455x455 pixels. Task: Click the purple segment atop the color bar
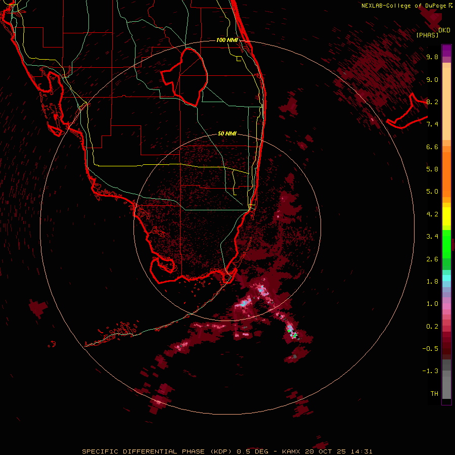[446, 51]
